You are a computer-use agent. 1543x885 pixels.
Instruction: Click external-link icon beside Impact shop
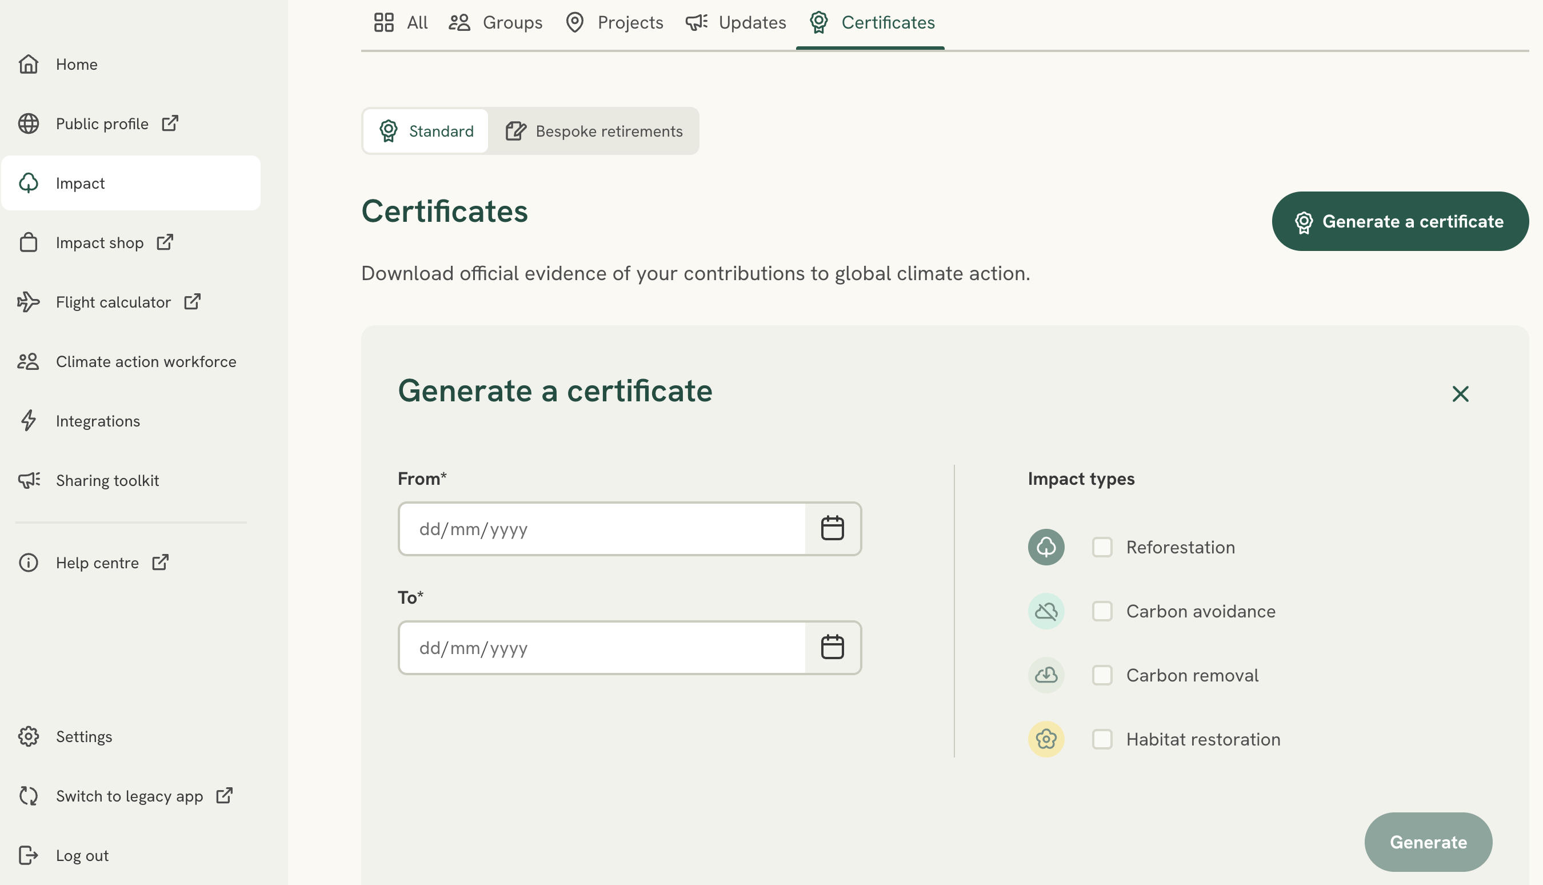tap(165, 242)
